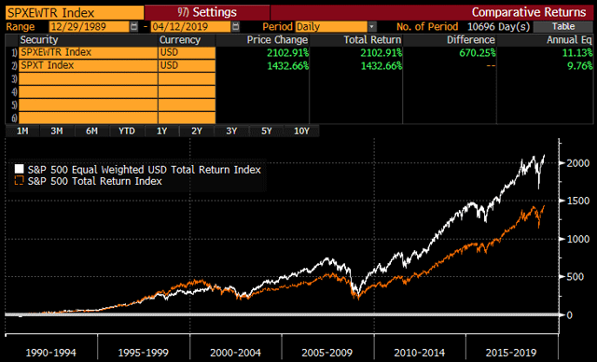Click the Table view button
Screen dimensions: 597x362
click(x=563, y=27)
